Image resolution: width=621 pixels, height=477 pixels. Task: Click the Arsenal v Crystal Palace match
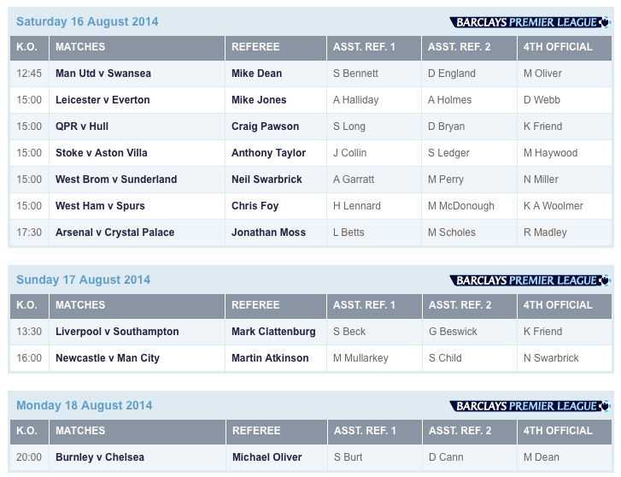(x=114, y=233)
